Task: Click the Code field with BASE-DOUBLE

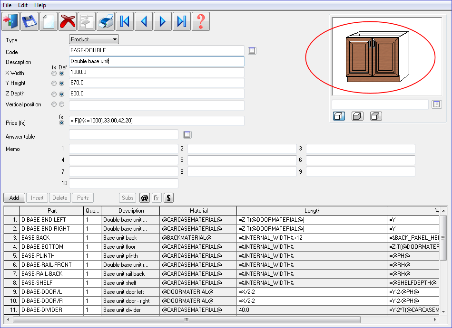Action: (x=157, y=50)
